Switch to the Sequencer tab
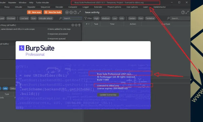203x122 pixels. pos(45,7)
